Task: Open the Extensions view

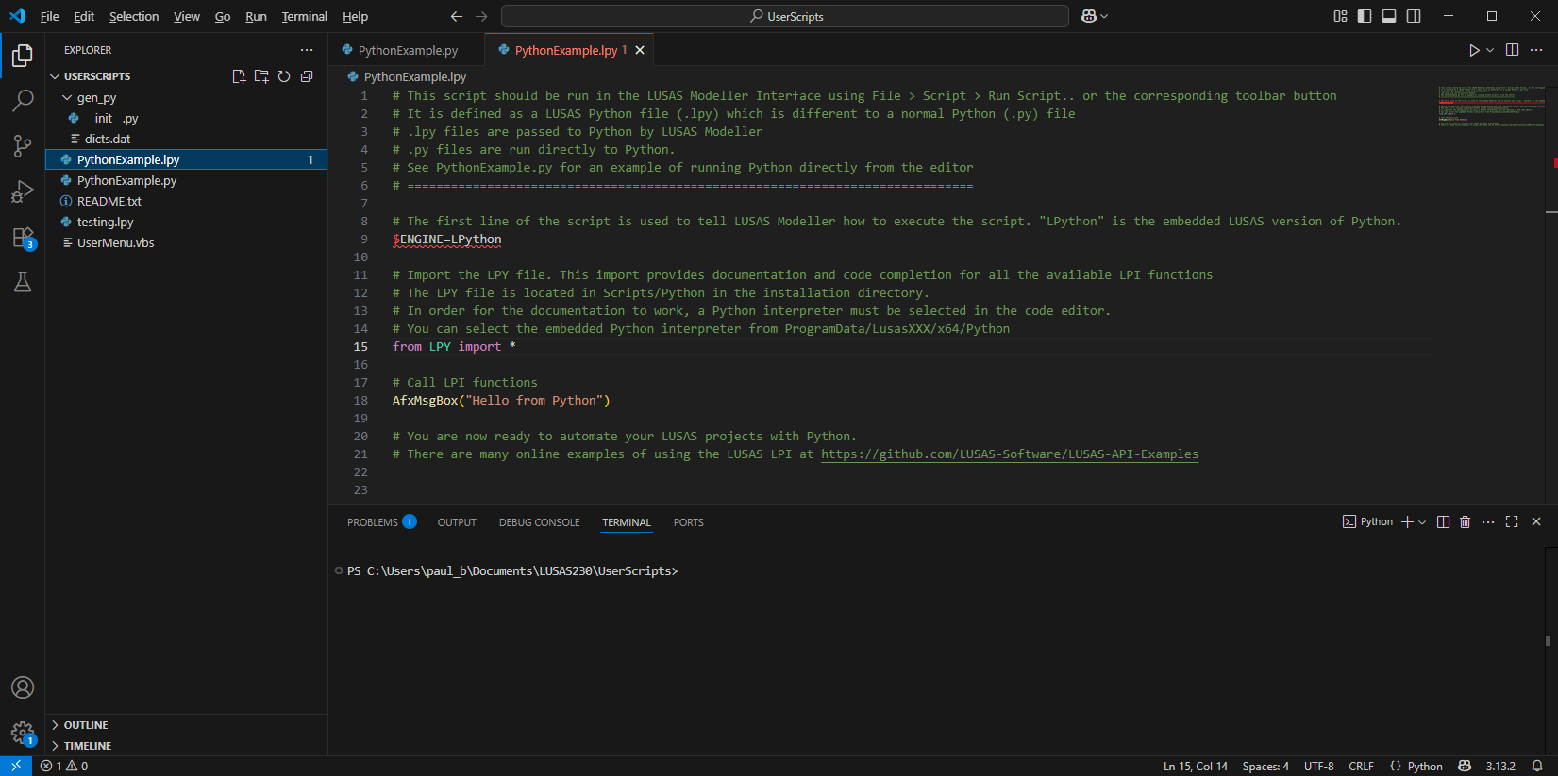Action: [23, 238]
